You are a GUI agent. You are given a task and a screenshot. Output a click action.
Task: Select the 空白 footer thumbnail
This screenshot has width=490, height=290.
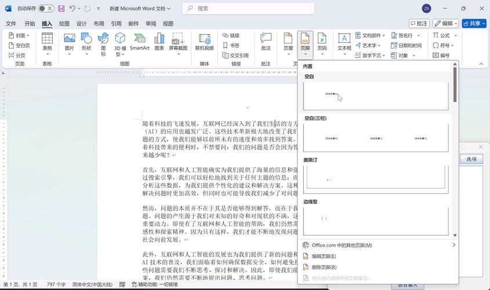tap(376, 96)
